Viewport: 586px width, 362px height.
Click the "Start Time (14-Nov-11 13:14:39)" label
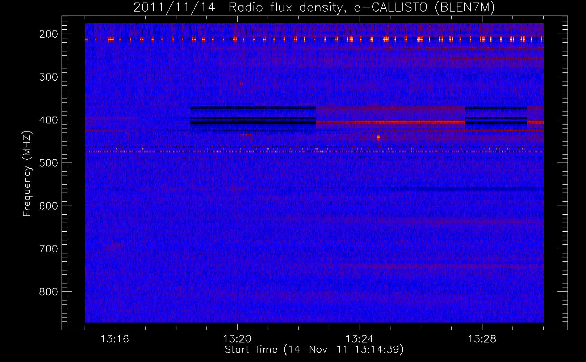point(314,350)
